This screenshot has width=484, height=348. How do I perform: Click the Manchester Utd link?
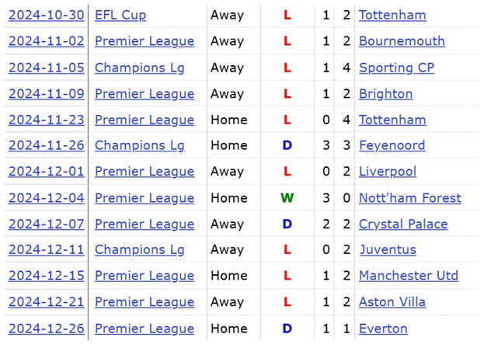(408, 276)
